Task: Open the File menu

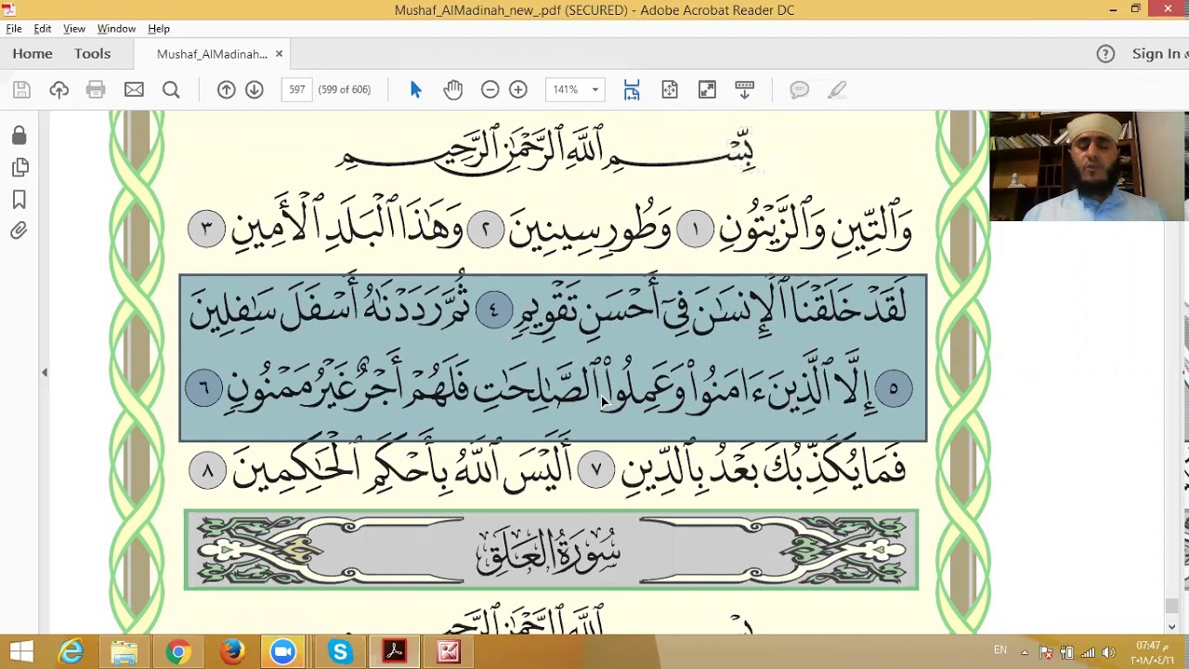Action: click(x=14, y=29)
